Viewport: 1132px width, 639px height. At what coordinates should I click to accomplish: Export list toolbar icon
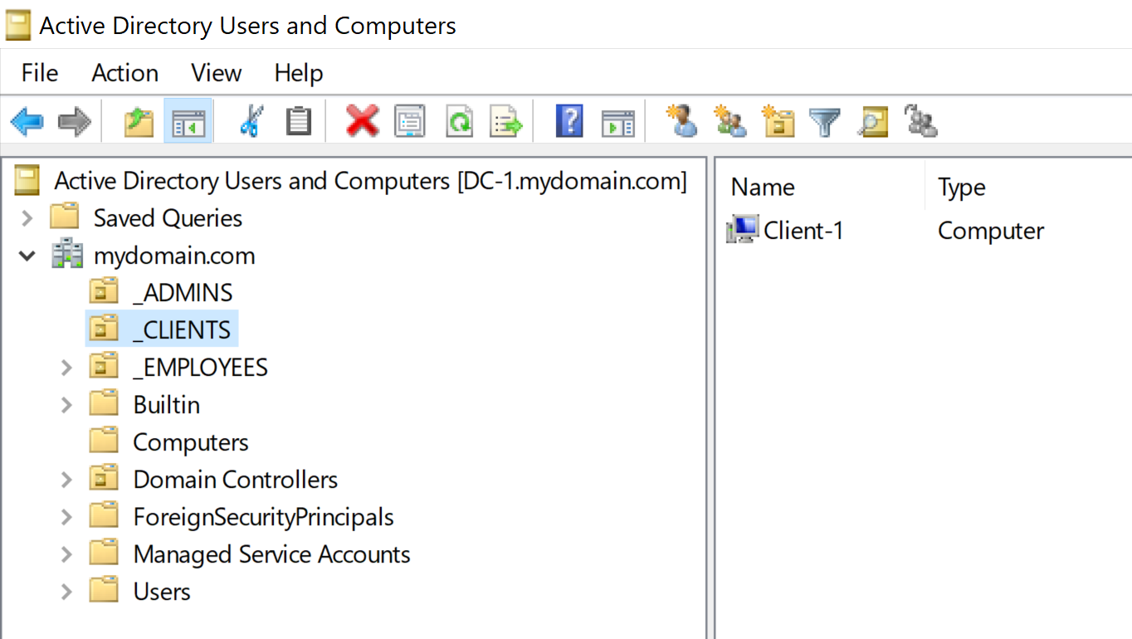click(x=505, y=121)
